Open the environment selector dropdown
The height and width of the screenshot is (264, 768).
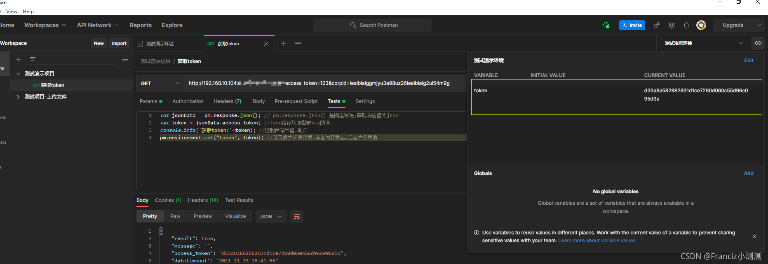coord(704,43)
